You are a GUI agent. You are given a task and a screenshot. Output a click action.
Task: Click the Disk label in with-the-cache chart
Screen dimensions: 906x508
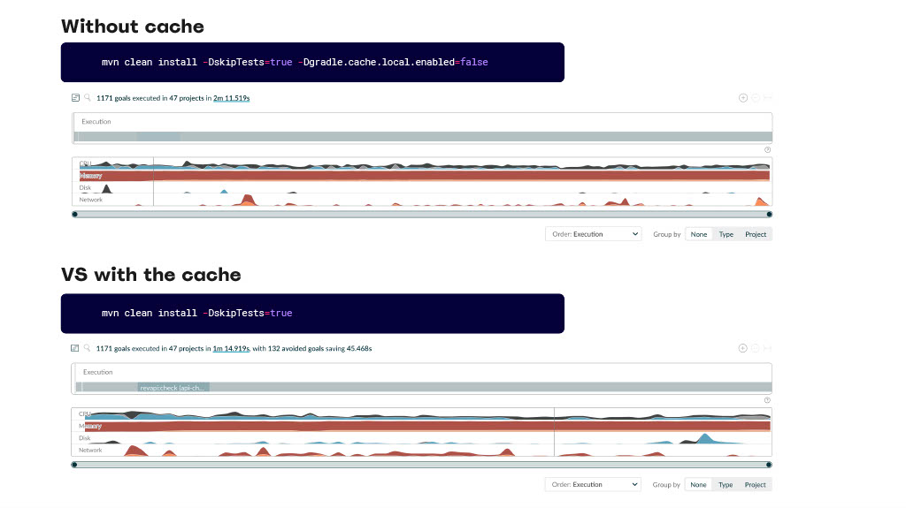click(84, 438)
